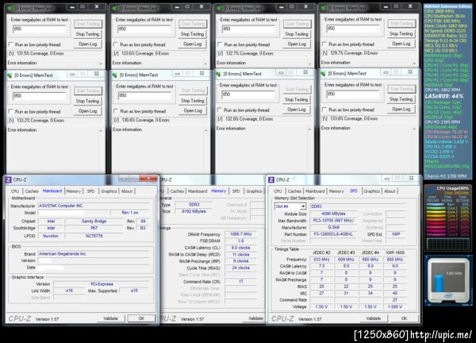Screen dimensions: 476x343
Task: Click OK in the CPU-Z Mainboard window
Action: point(141,318)
